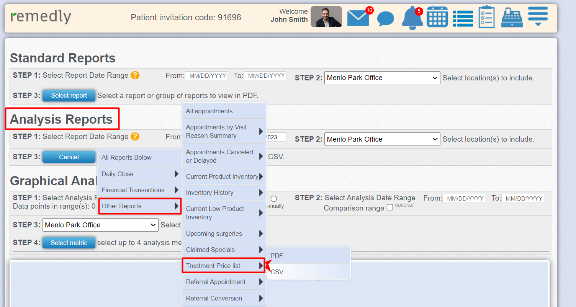Select the Annually radio button

(x=273, y=199)
